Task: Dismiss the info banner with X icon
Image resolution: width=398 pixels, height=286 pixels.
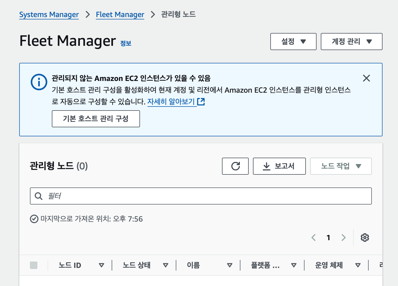Action: pyautogui.click(x=366, y=78)
